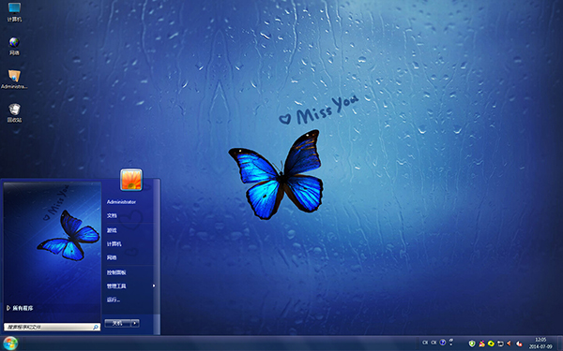
Task: Click the volume speaker tray icon
Action: 509,344
